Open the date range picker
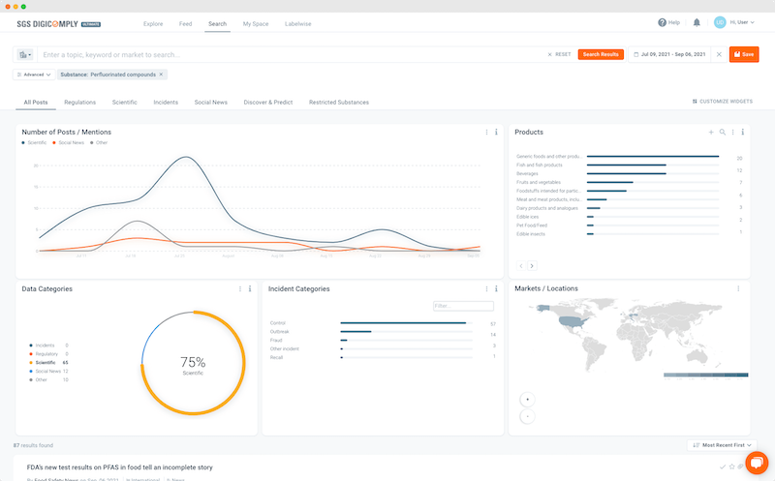The height and width of the screenshot is (481, 775). pyautogui.click(x=669, y=54)
